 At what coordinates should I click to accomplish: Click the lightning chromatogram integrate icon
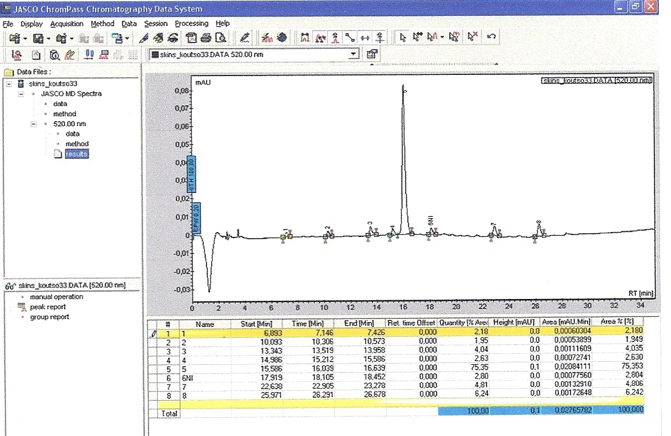[x=267, y=38]
